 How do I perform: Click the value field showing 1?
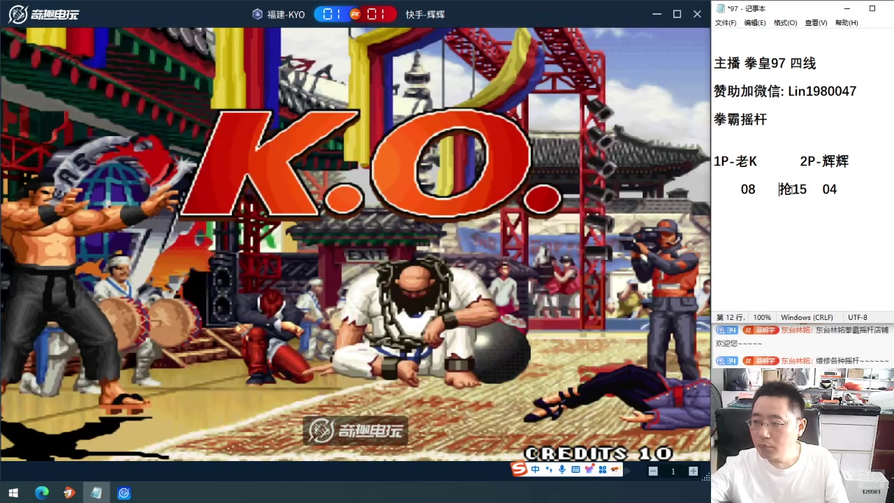[x=673, y=472]
